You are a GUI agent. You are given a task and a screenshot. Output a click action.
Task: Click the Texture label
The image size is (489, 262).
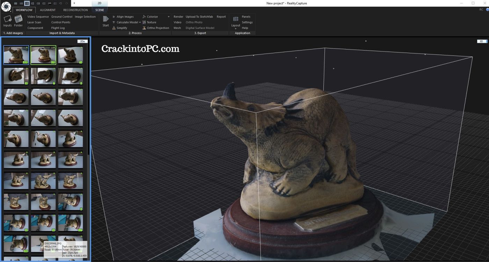pos(152,22)
